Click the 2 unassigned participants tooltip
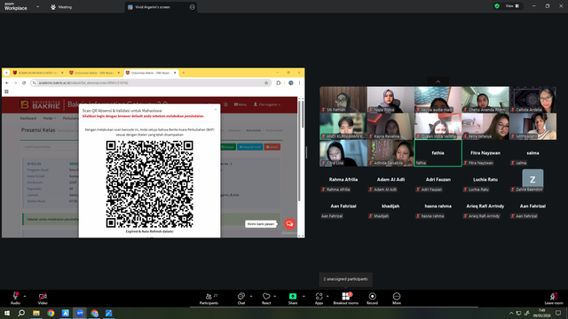This screenshot has width=568, height=319. [x=345, y=279]
